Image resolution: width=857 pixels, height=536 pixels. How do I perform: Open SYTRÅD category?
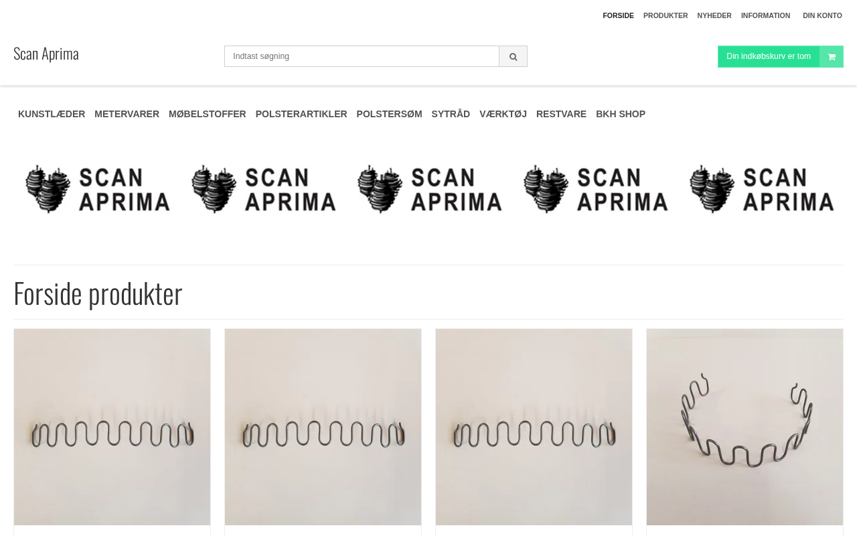pos(451,114)
